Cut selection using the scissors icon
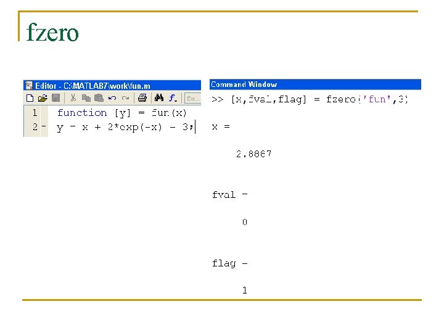Viewport: 444px width, 333px height. pos(73,98)
